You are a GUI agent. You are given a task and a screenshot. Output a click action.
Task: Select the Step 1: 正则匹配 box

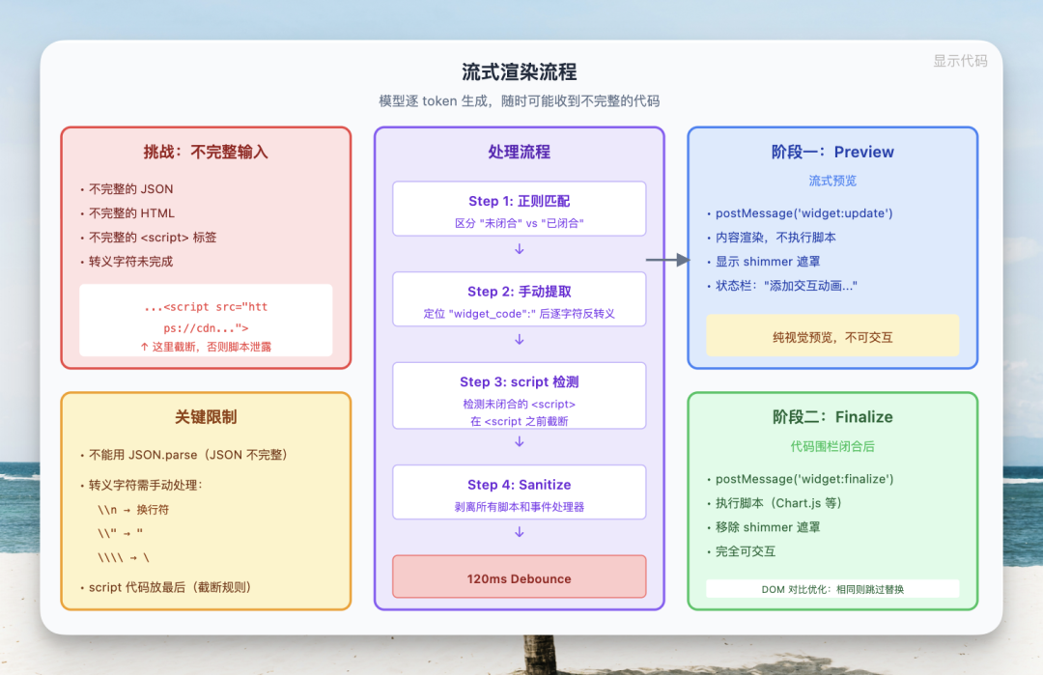[519, 209]
